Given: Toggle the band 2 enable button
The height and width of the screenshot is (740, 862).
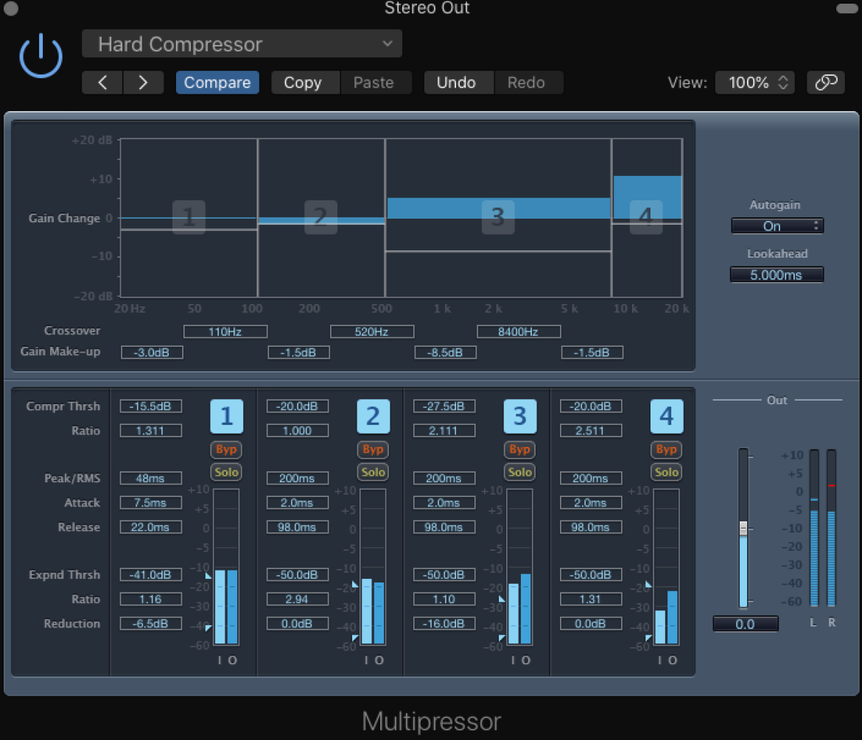Looking at the screenshot, I should point(374,417).
